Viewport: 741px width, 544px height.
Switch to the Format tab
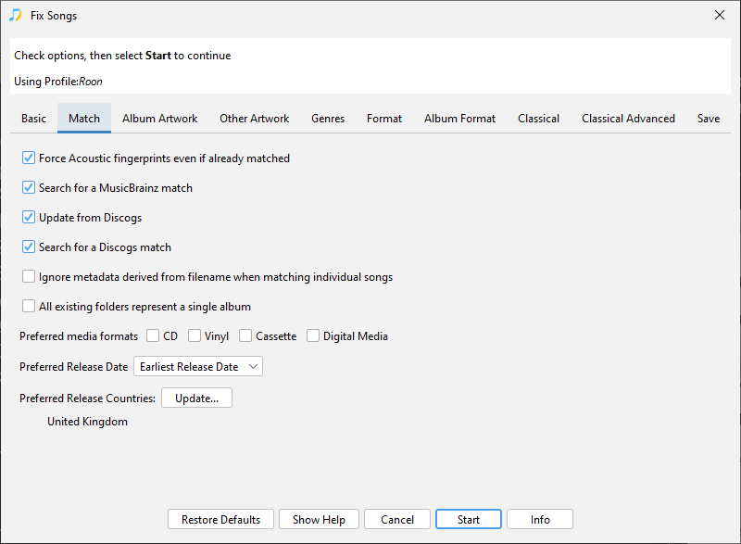point(384,119)
